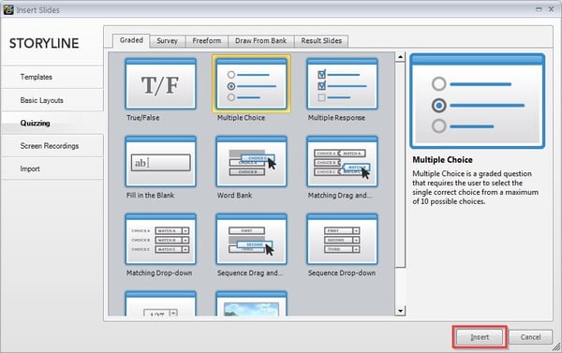
Task: Choose the Matching Drag and Drop icon
Action: pyautogui.click(x=342, y=161)
